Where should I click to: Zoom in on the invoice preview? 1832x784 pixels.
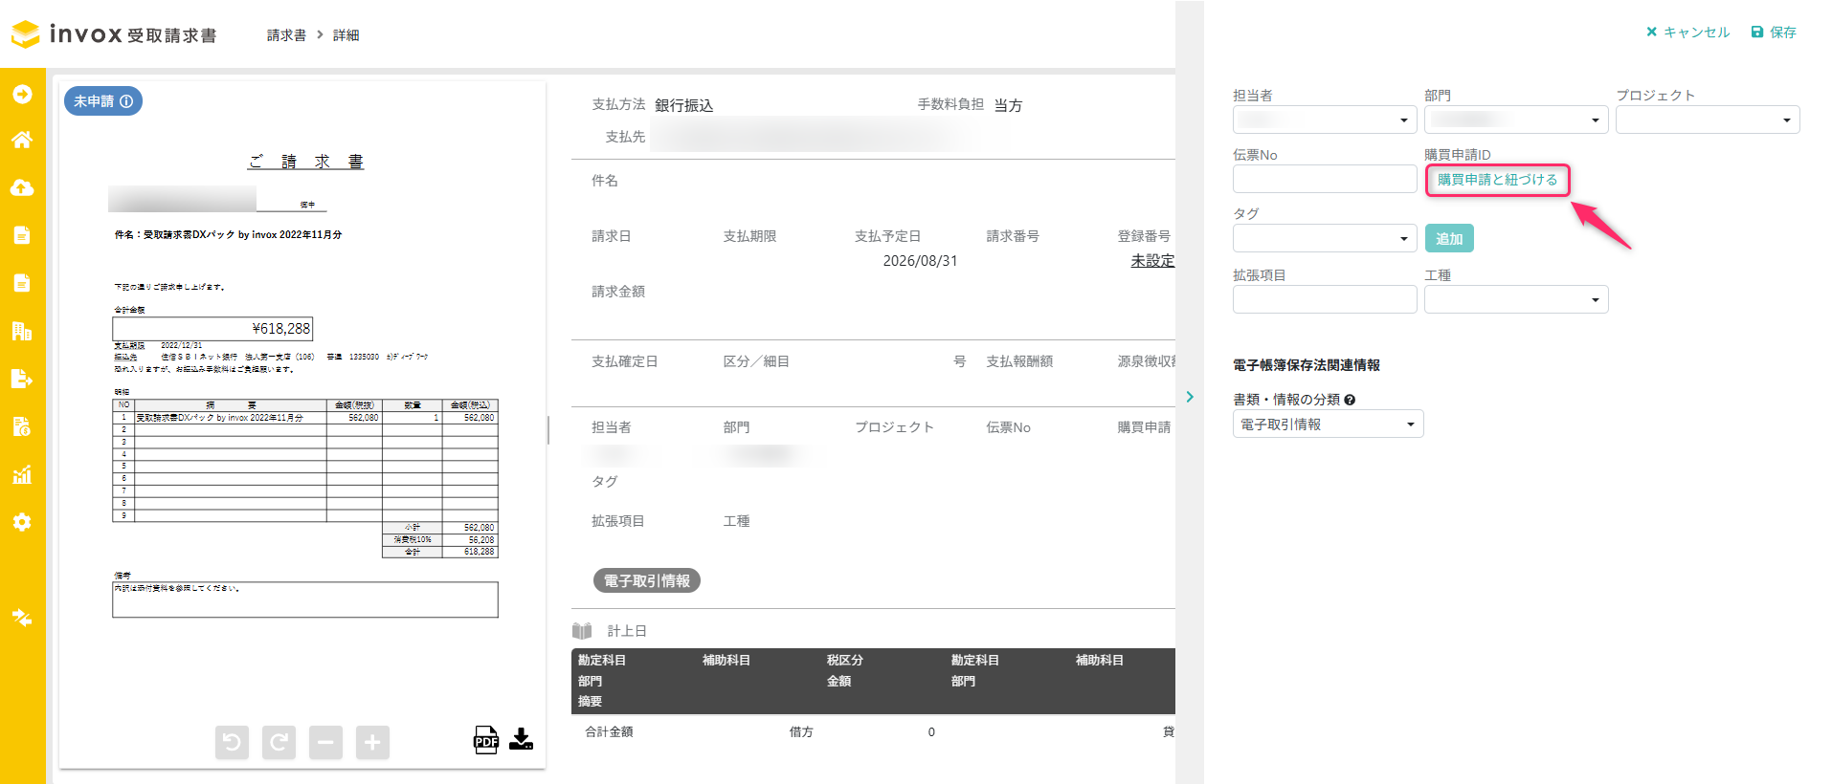372,742
